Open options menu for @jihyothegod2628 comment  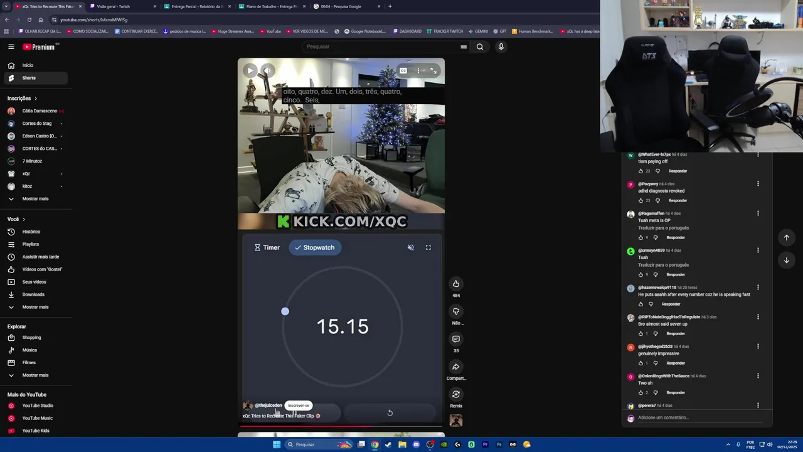758,347
